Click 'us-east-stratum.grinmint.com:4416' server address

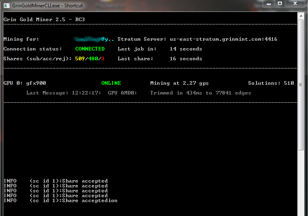223,39
